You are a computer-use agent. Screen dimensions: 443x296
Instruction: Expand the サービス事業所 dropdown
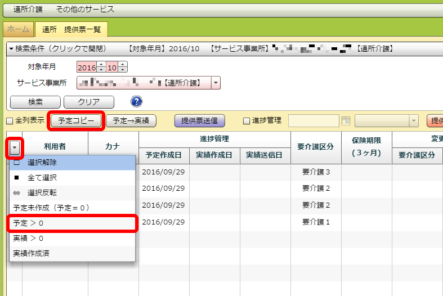[x=216, y=83]
